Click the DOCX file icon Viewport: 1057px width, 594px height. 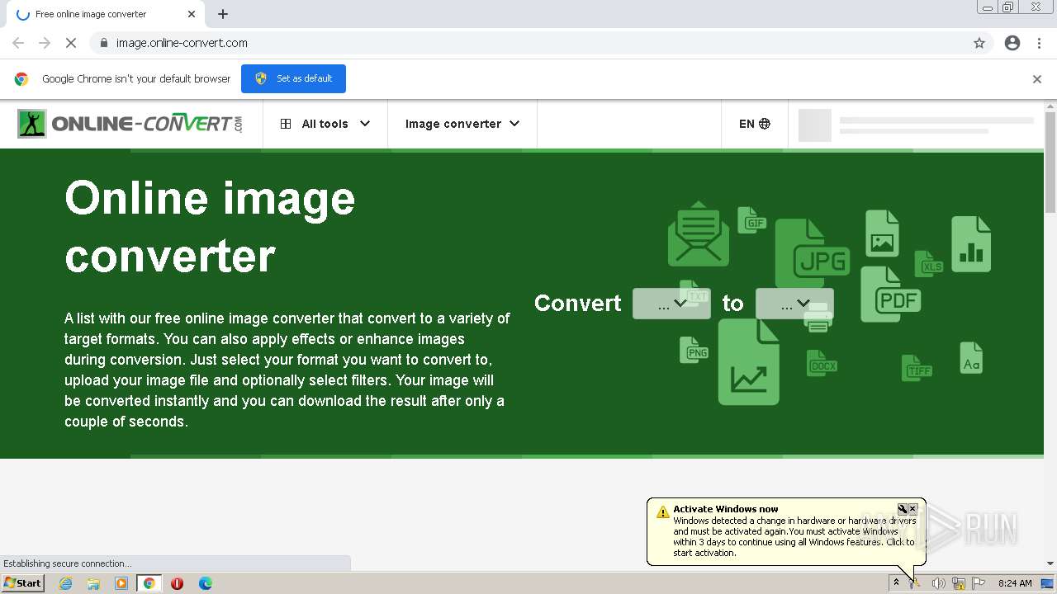click(822, 363)
